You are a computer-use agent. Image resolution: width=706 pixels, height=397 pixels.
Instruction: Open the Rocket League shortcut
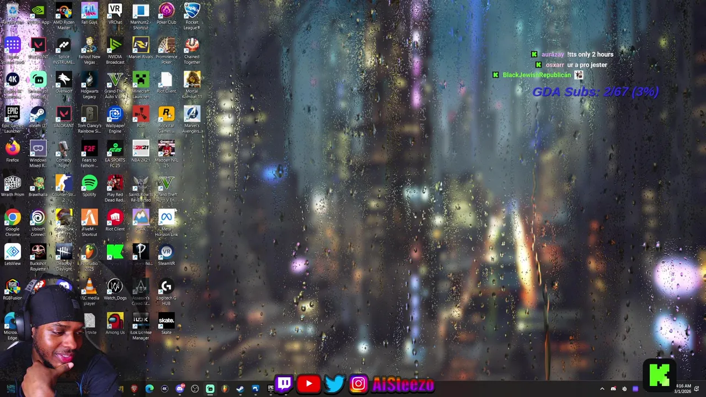coord(192,16)
